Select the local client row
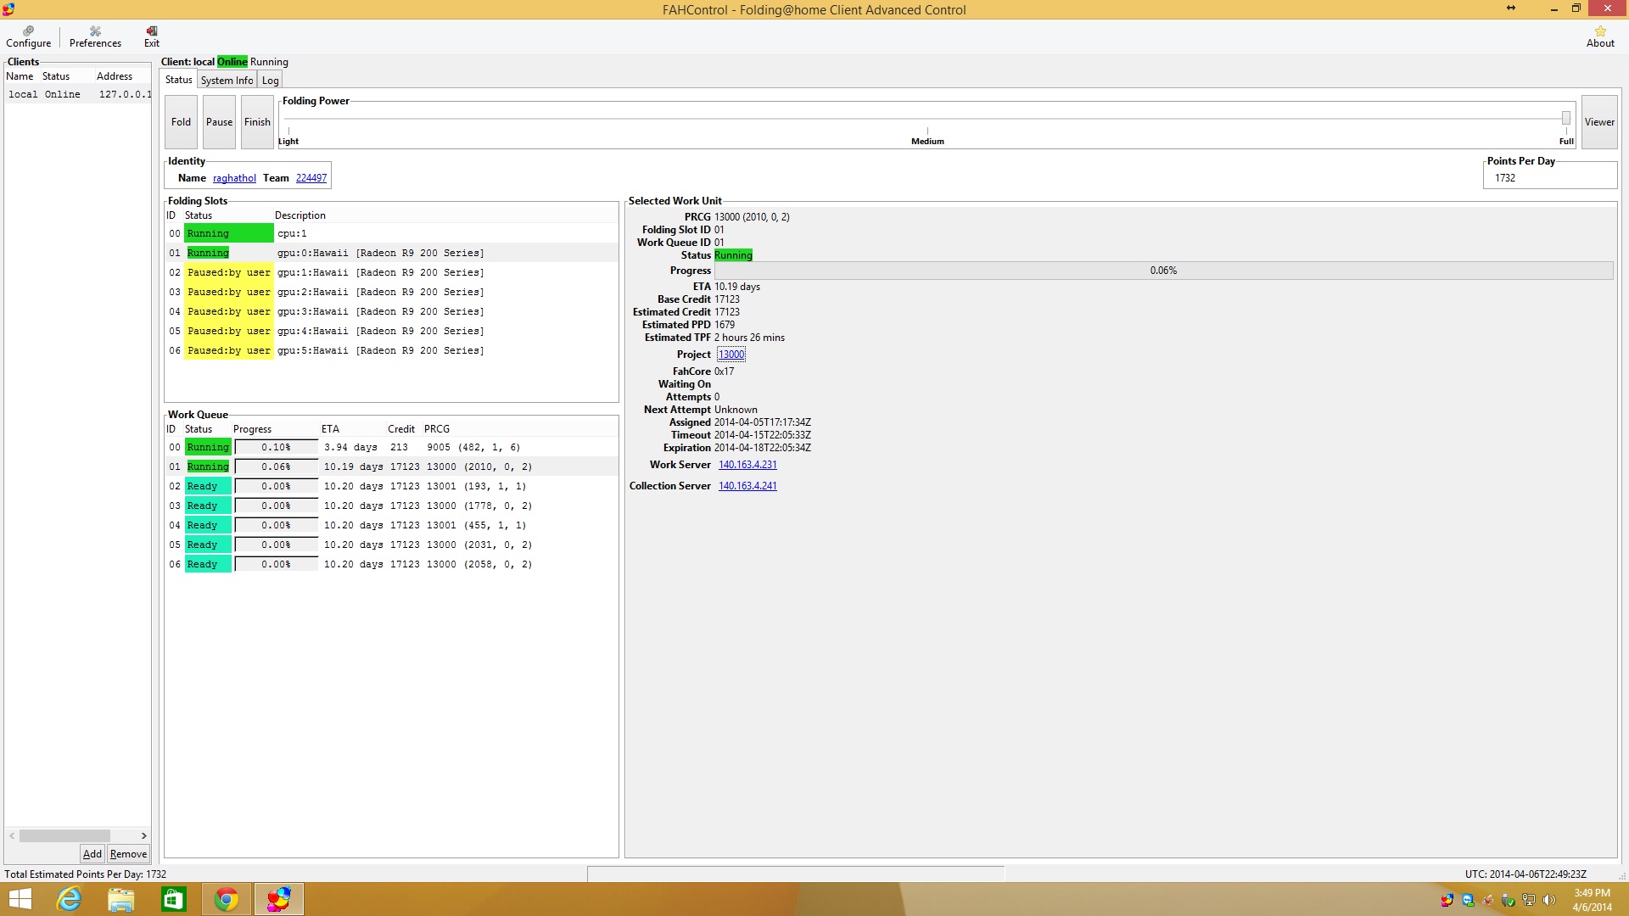The width and height of the screenshot is (1629, 916). 77,94
